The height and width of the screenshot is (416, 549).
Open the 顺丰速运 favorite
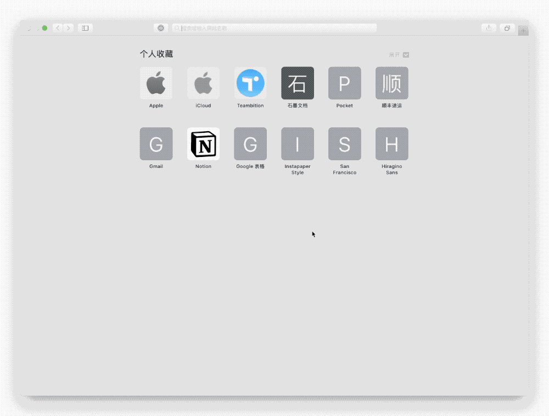coord(392,83)
